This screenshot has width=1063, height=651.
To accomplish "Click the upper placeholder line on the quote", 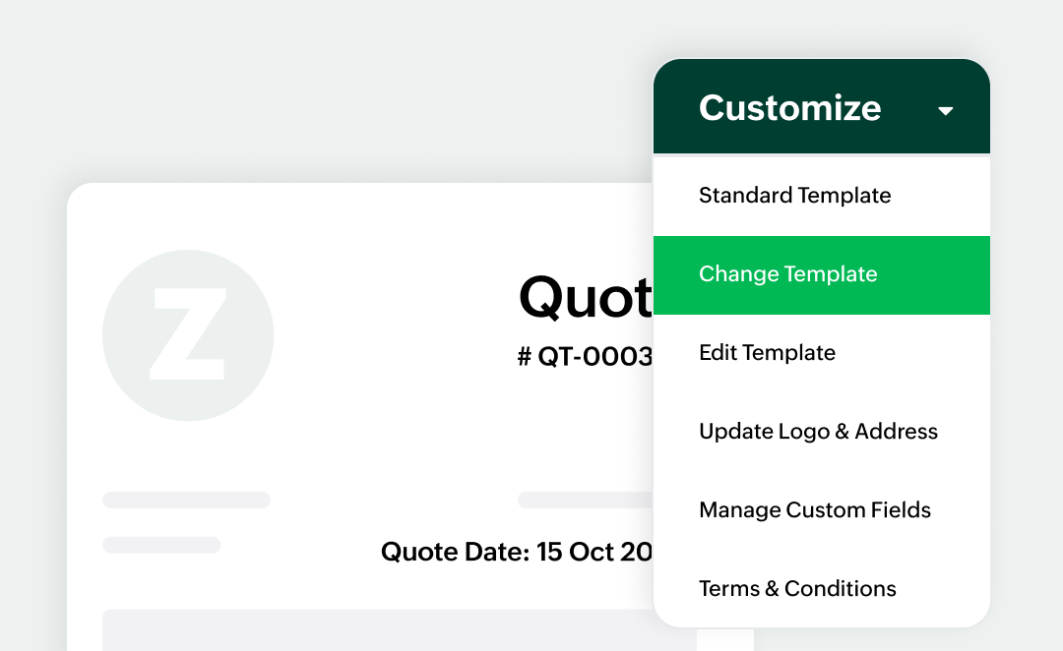I will [x=186, y=500].
